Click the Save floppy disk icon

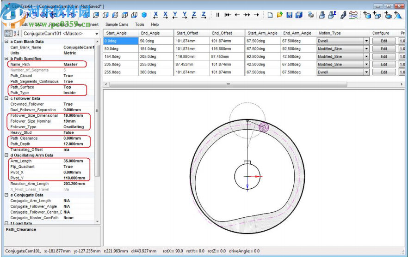(289, 15)
